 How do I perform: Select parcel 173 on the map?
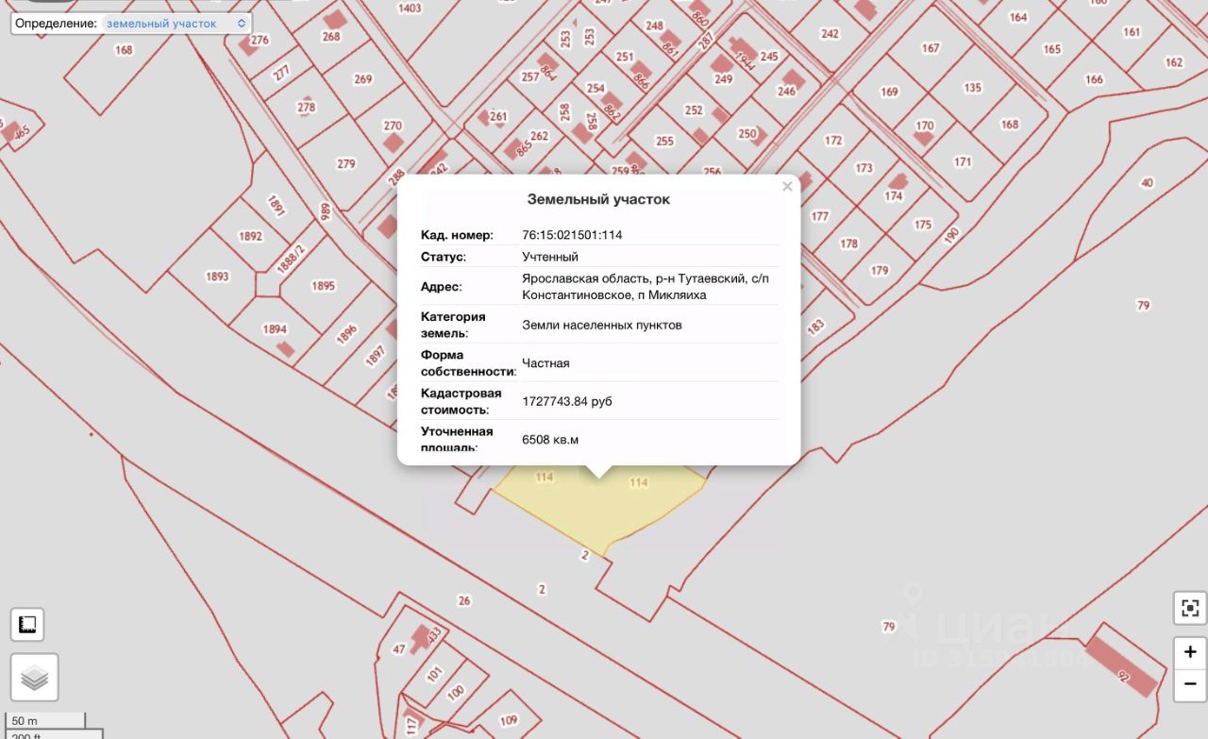coord(864,168)
